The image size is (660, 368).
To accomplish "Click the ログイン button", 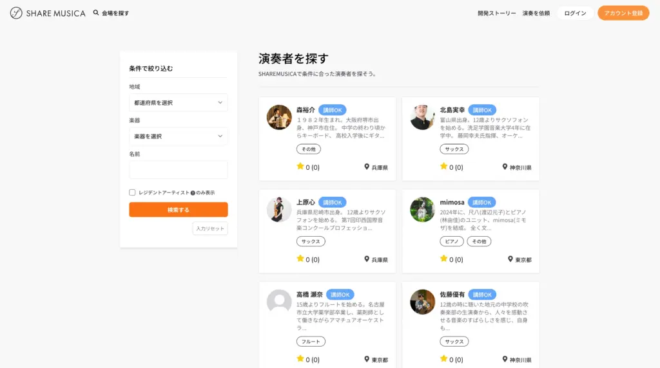I will coord(575,14).
